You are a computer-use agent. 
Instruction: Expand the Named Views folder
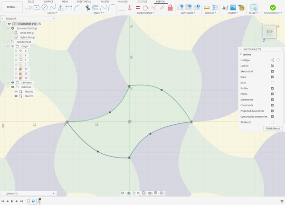[x=8, y=42]
